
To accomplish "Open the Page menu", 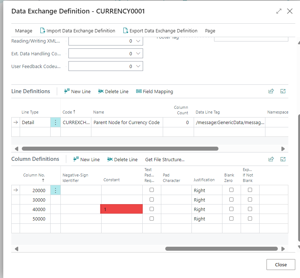I will [210, 31].
